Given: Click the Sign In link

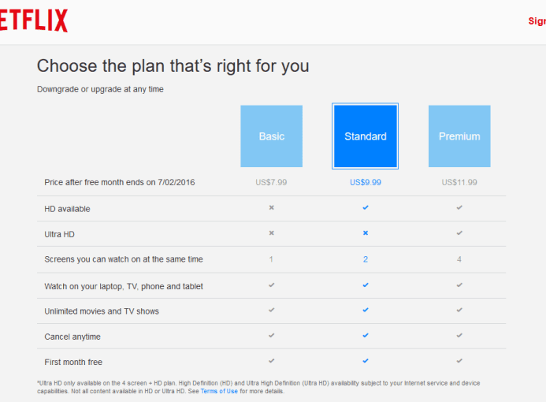Looking at the screenshot, I should 537,21.
